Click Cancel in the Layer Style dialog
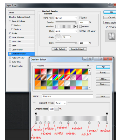Screen dimensions: 119x140 (x=110, y=17)
